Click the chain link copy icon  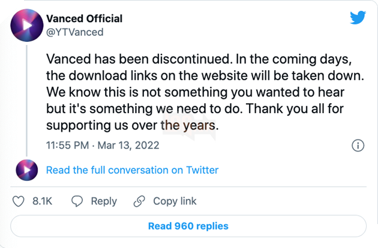tap(139, 202)
